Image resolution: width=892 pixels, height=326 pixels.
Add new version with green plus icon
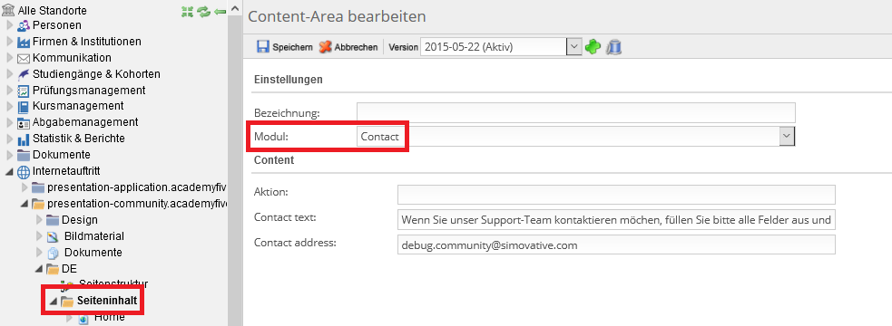coord(593,47)
